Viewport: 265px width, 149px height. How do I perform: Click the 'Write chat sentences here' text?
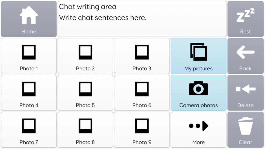(x=103, y=18)
